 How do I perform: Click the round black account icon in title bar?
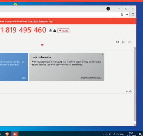click(108, 9)
